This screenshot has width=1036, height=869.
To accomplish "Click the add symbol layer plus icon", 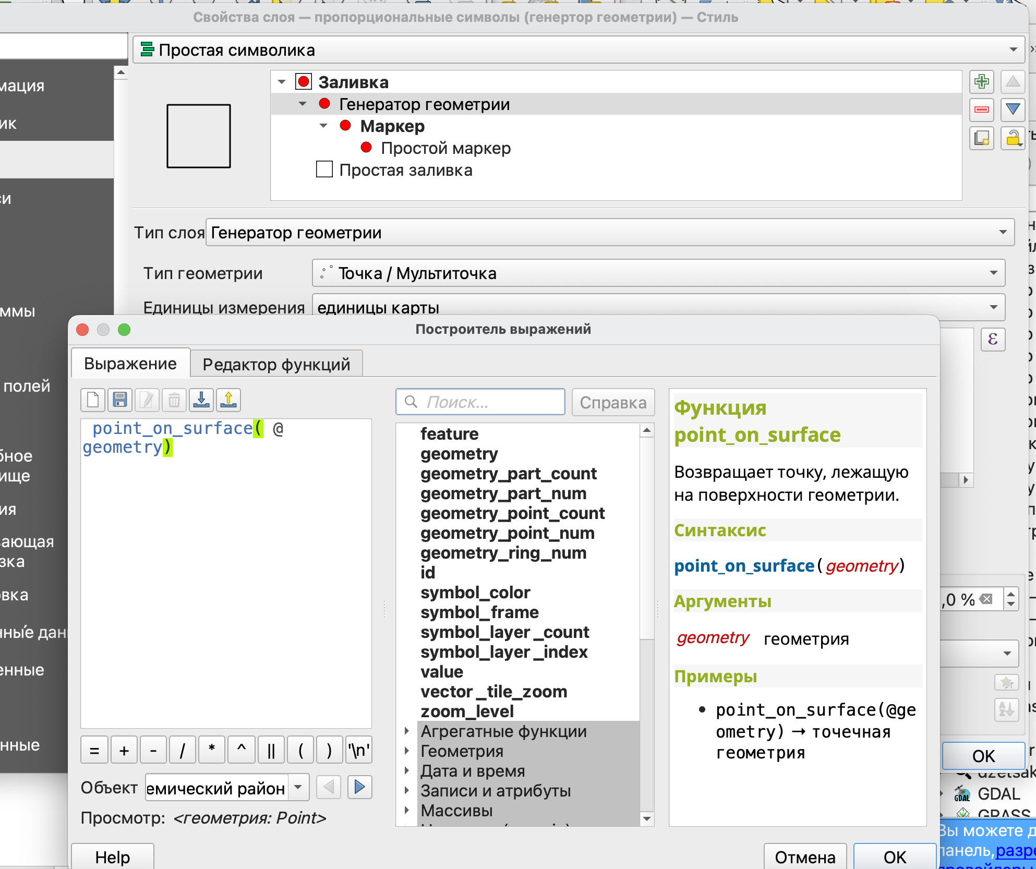I will (x=981, y=82).
